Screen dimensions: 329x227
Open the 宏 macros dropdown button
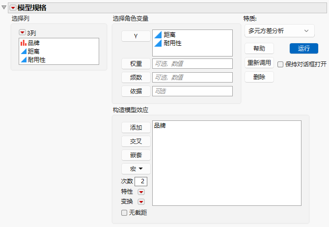[136, 169]
